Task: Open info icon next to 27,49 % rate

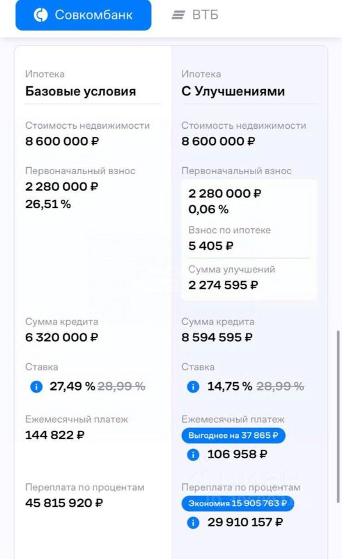Action: click(36, 387)
